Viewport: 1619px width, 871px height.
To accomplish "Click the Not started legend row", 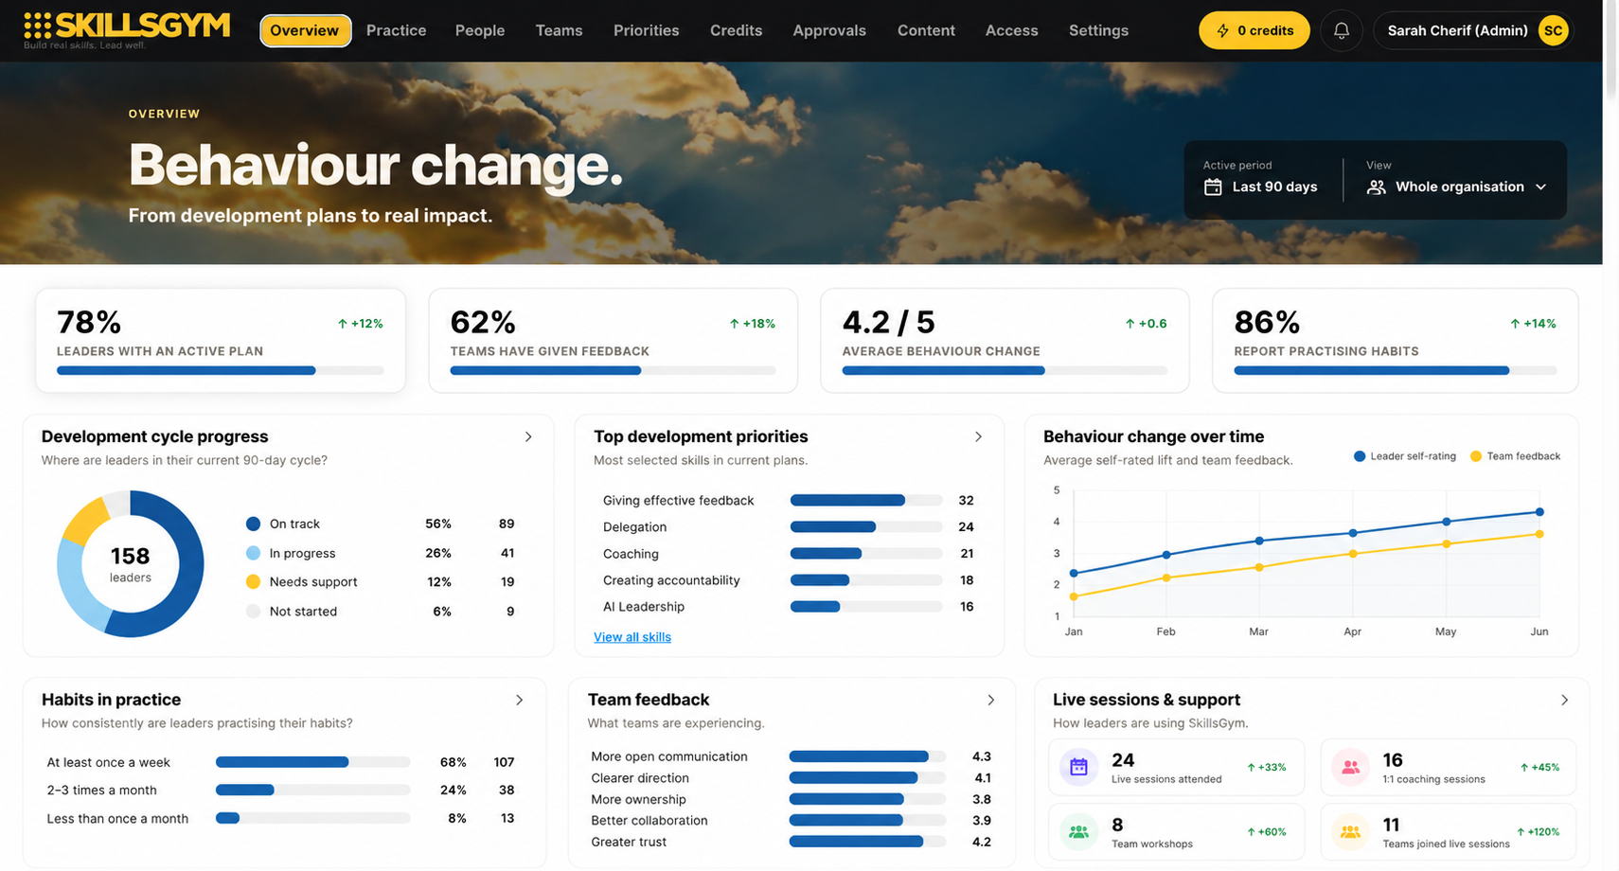I will (381, 612).
